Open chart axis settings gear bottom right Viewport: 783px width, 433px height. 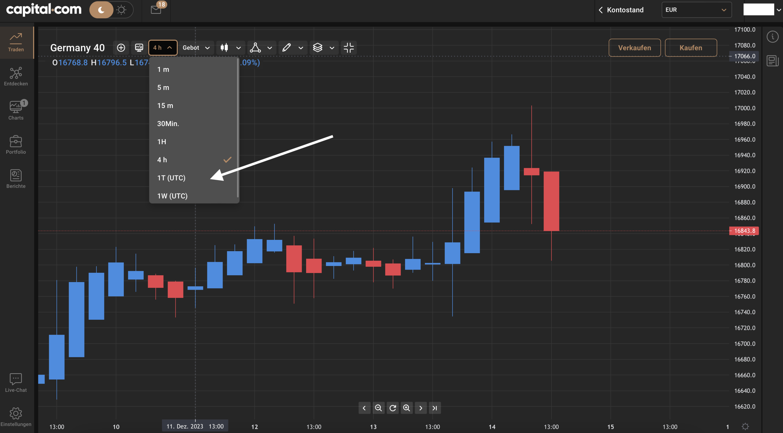pos(745,426)
